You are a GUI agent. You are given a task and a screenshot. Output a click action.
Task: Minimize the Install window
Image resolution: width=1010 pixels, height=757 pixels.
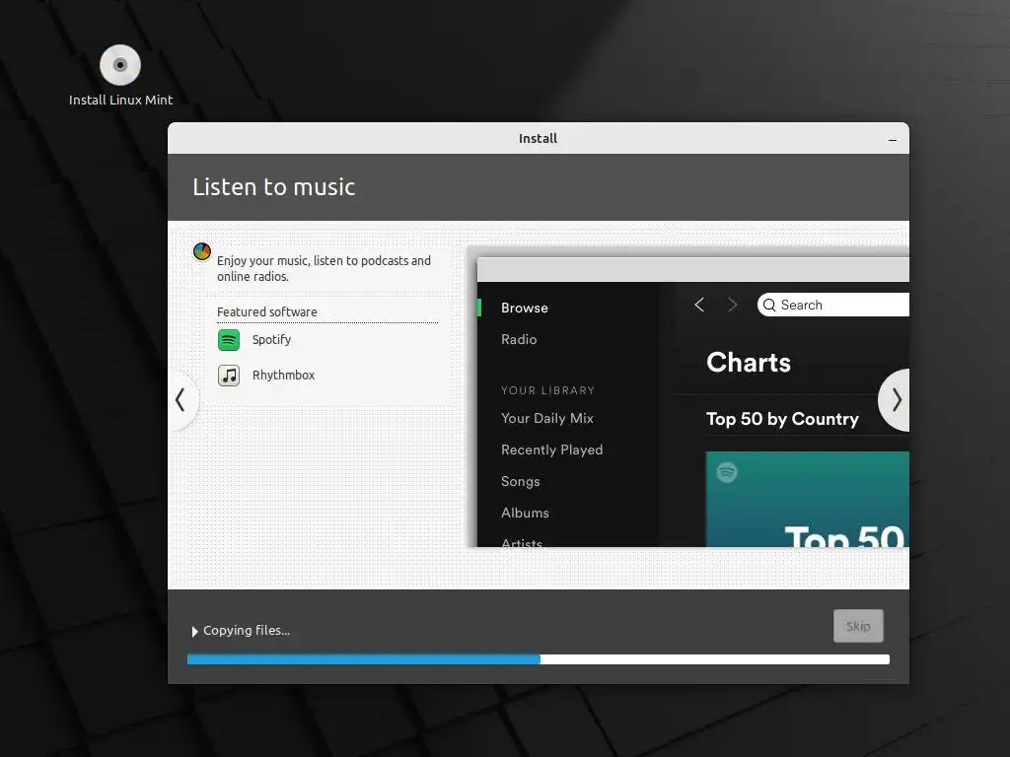(892, 139)
